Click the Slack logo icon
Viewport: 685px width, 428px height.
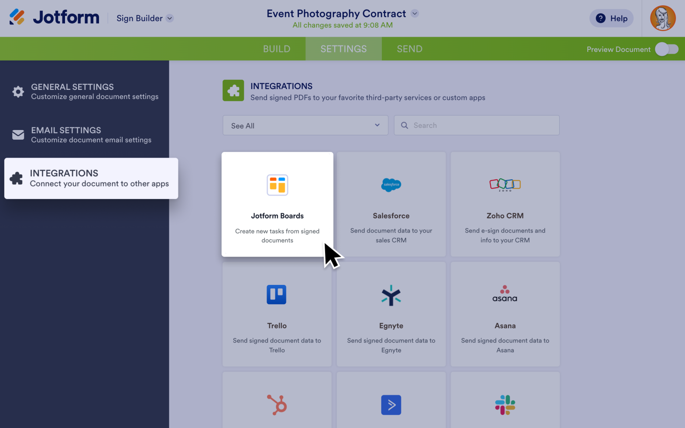coord(505,405)
